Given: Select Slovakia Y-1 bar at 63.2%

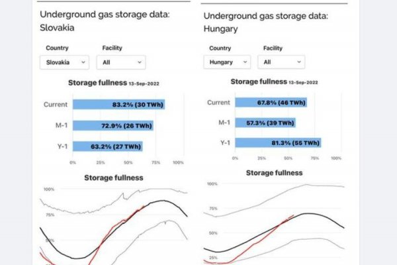Looking at the screenshot, I should [x=107, y=146].
